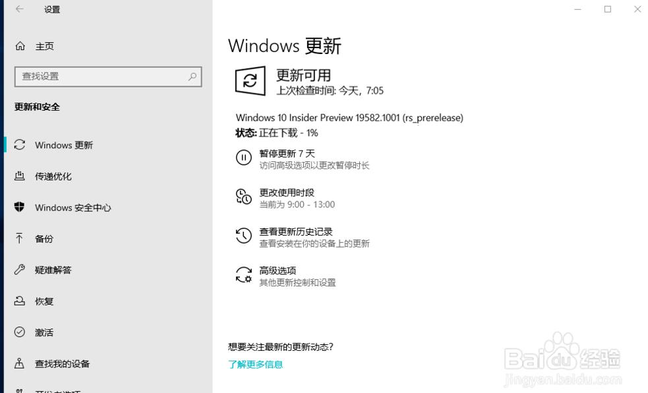This screenshot has width=648, height=393.
Task: Follow the 了解更多信息 link
Action: click(255, 365)
